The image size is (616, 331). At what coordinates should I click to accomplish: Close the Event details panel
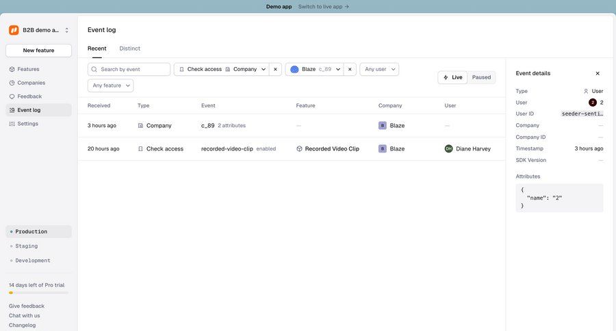click(598, 73)
